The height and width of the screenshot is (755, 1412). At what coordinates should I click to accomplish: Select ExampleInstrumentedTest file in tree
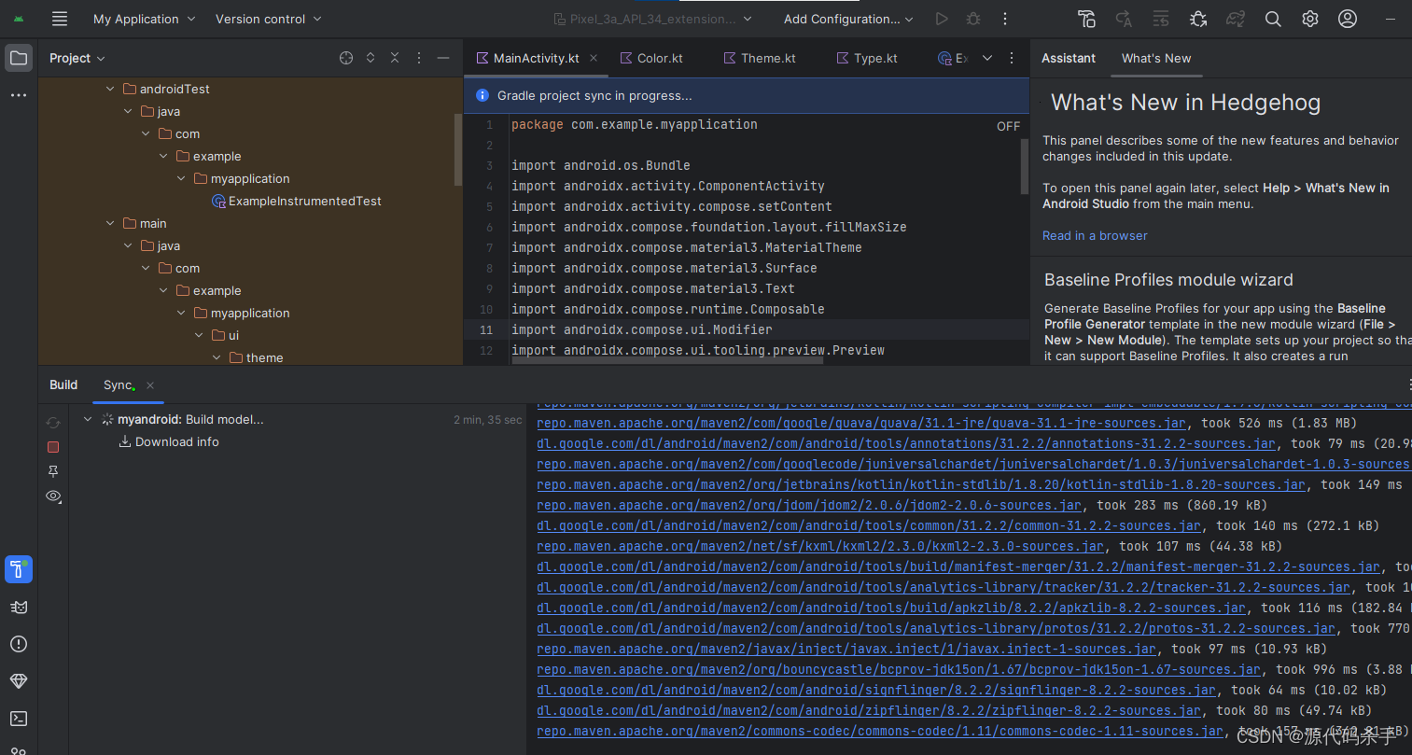pyautogui.click(x=297, y=201)
